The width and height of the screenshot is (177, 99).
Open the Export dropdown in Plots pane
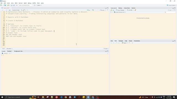pyautogui.click(x=125, y=43)
